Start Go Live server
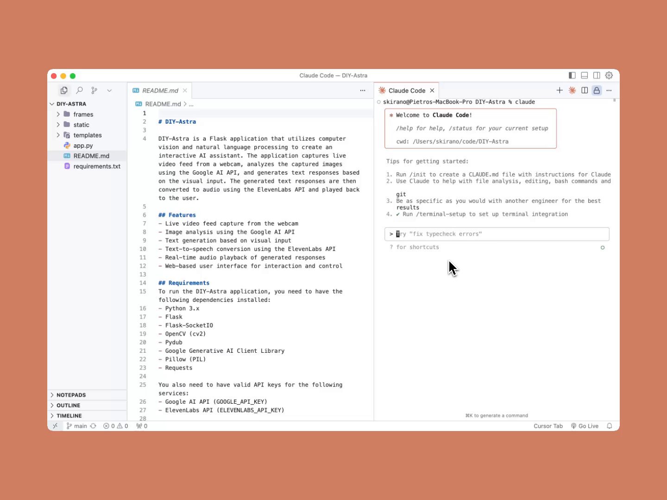 coord(585,426)
